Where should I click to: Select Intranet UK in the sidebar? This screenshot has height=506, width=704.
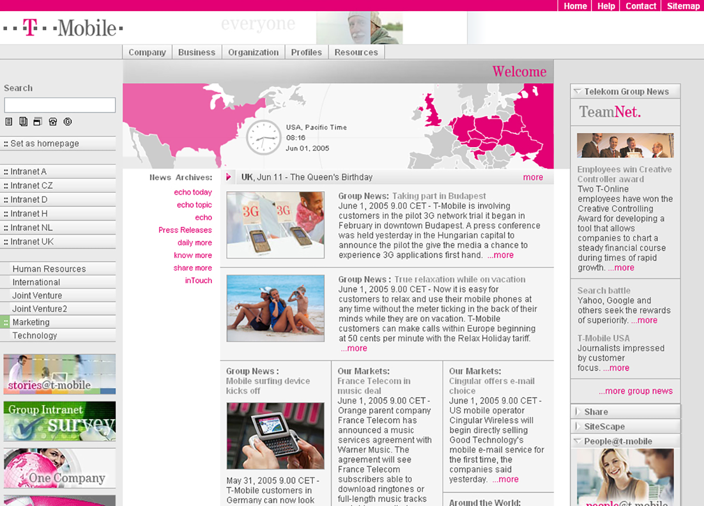[x=32, y=242]
